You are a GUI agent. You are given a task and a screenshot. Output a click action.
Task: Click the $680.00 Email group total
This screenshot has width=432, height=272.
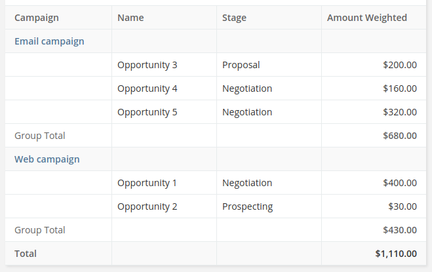point(400,136)
